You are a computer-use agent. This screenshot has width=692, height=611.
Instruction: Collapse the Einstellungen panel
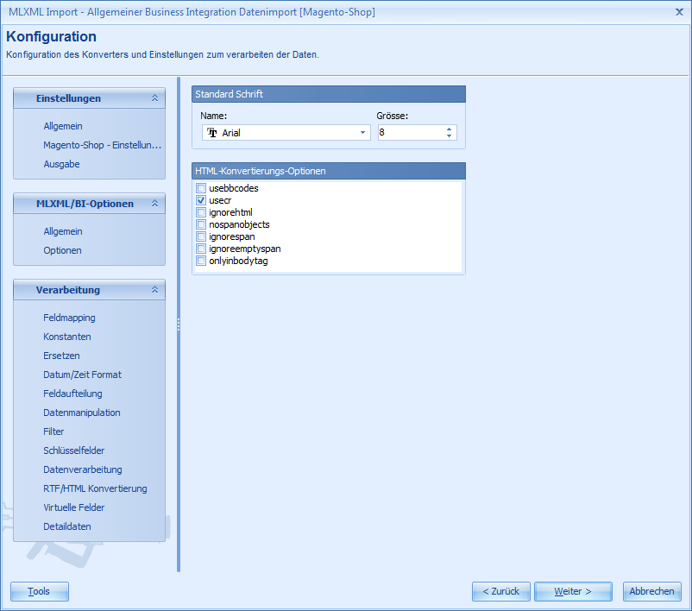pyautogui.click(x=156, y=98)
